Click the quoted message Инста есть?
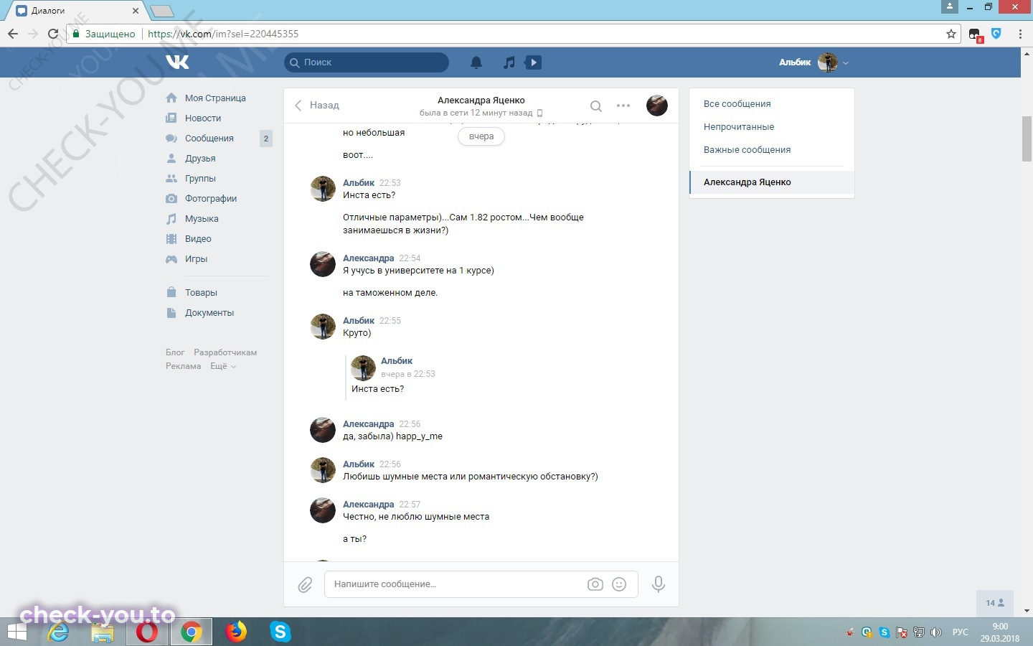Image resolution: width=1033 pixels, height=646 pixels. (377, 389)
